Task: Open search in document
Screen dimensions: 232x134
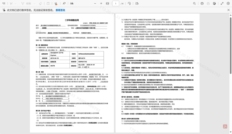Action: tap(194, 4)
